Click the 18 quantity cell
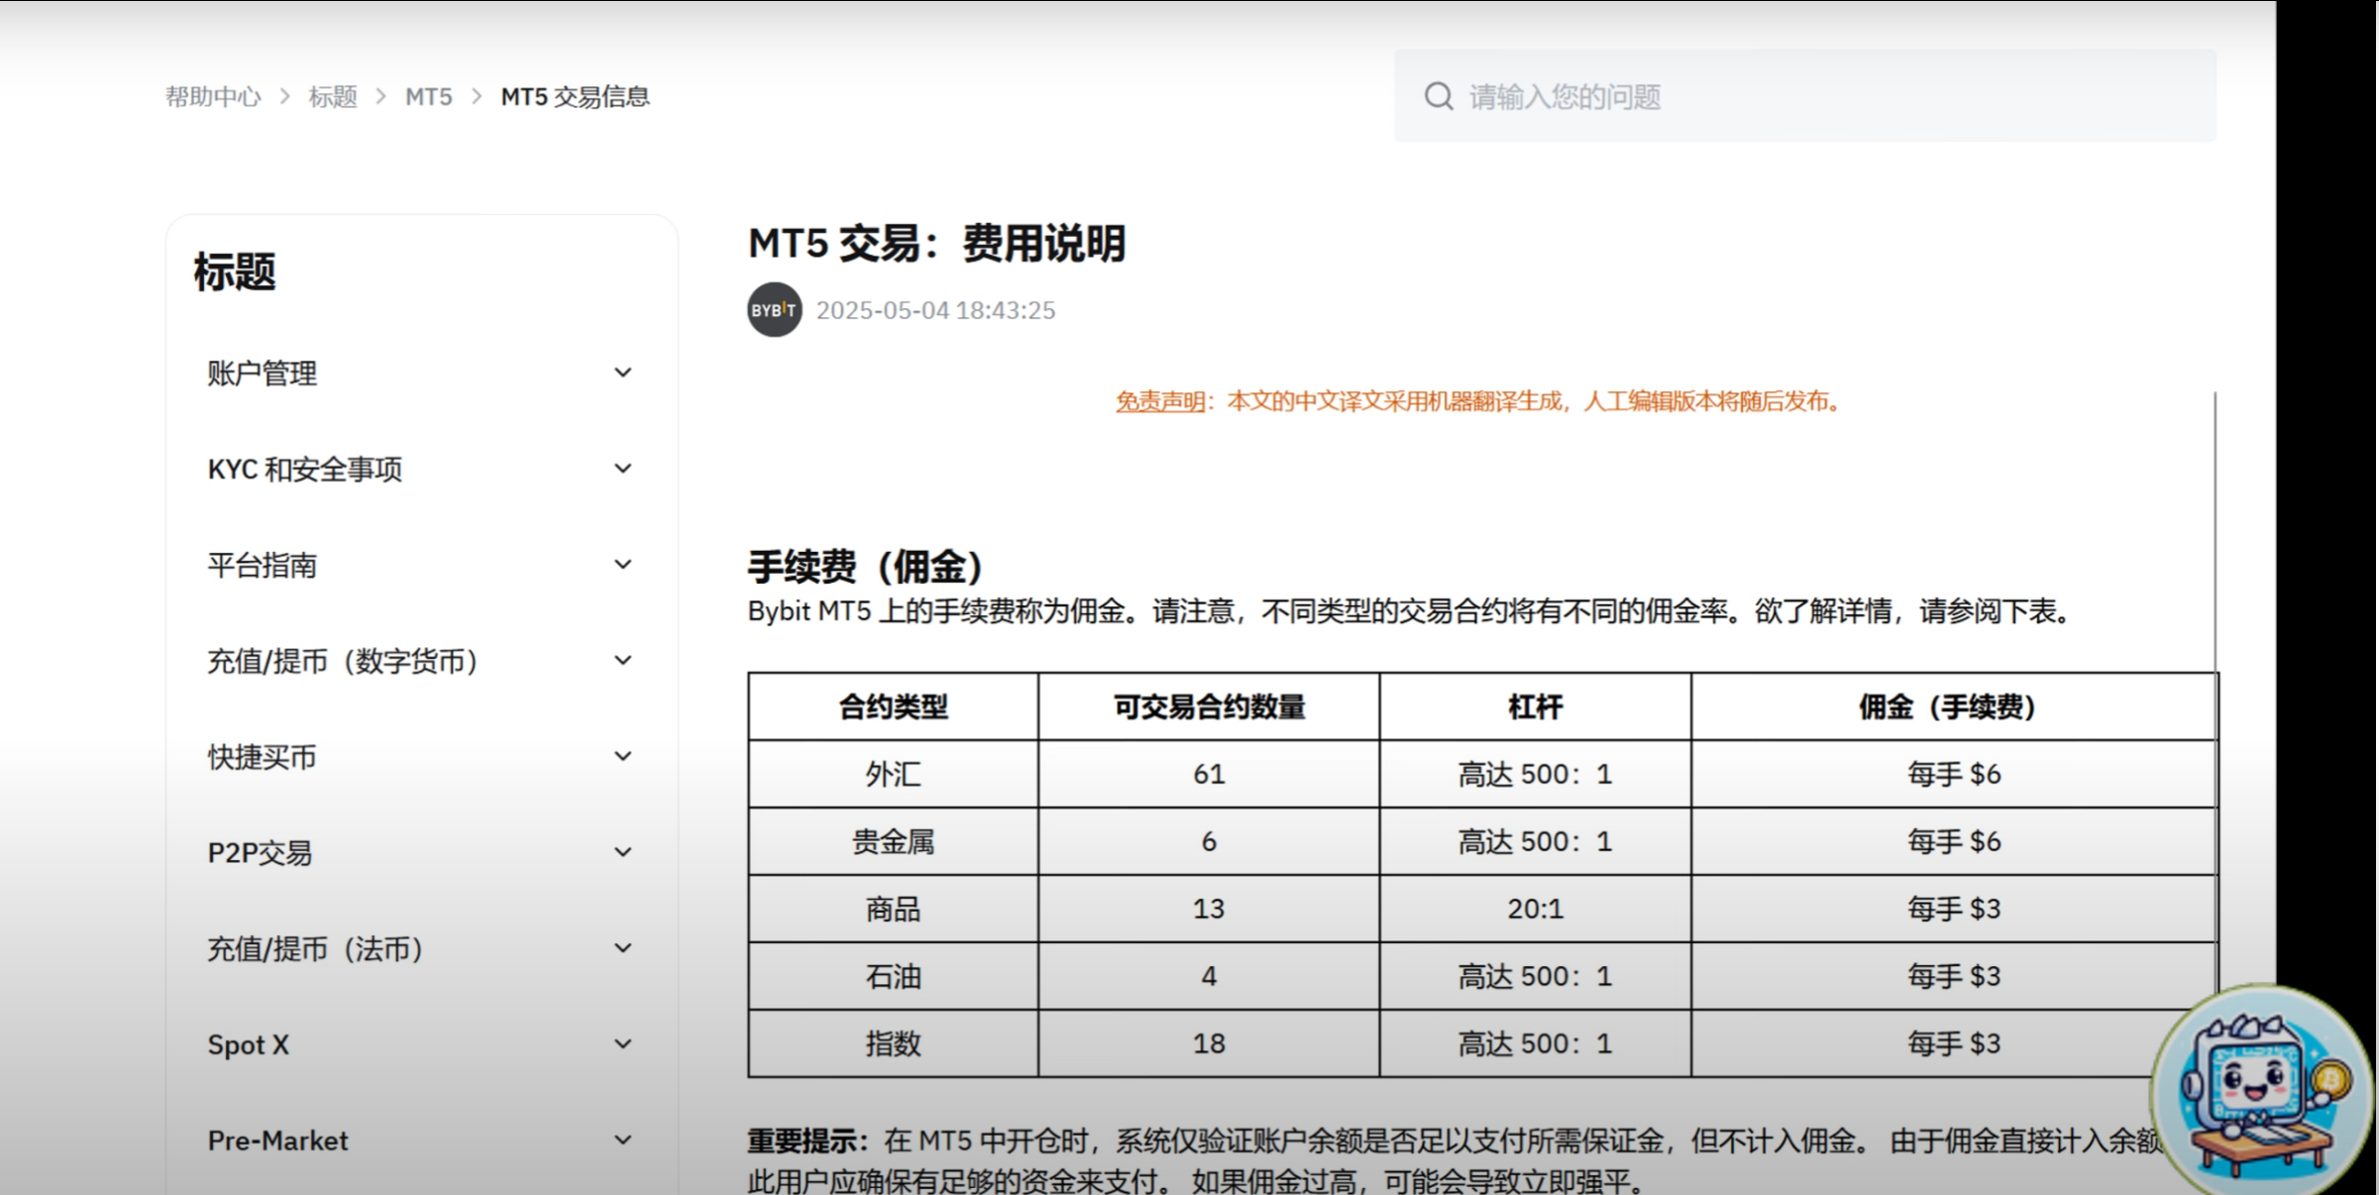 [1209, 1043]
